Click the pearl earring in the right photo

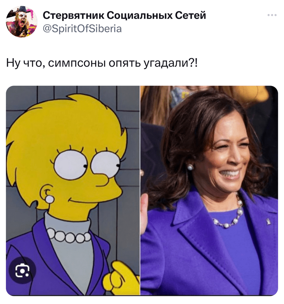190,167
